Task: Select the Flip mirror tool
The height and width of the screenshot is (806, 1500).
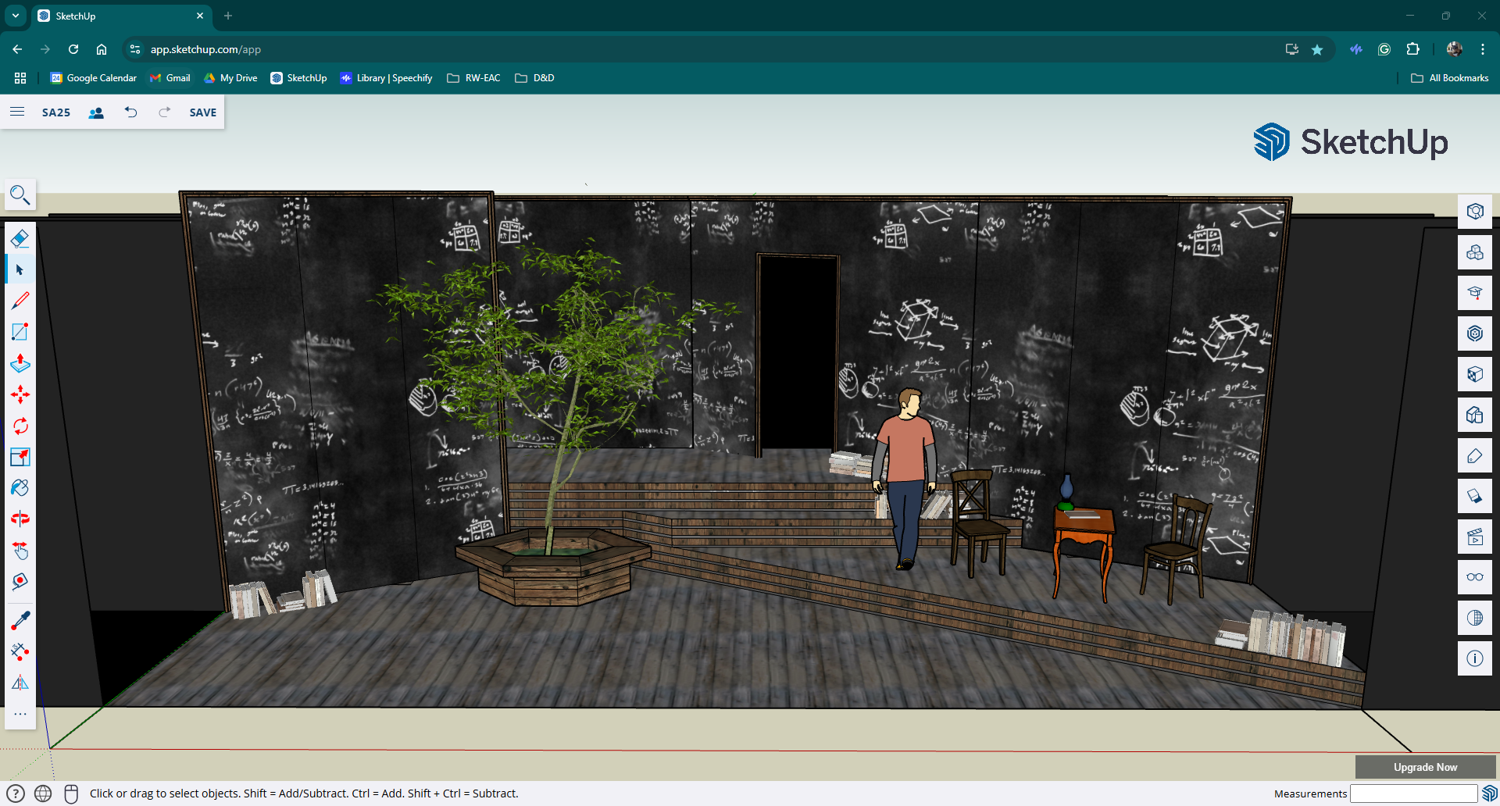Action: [20, 683]
